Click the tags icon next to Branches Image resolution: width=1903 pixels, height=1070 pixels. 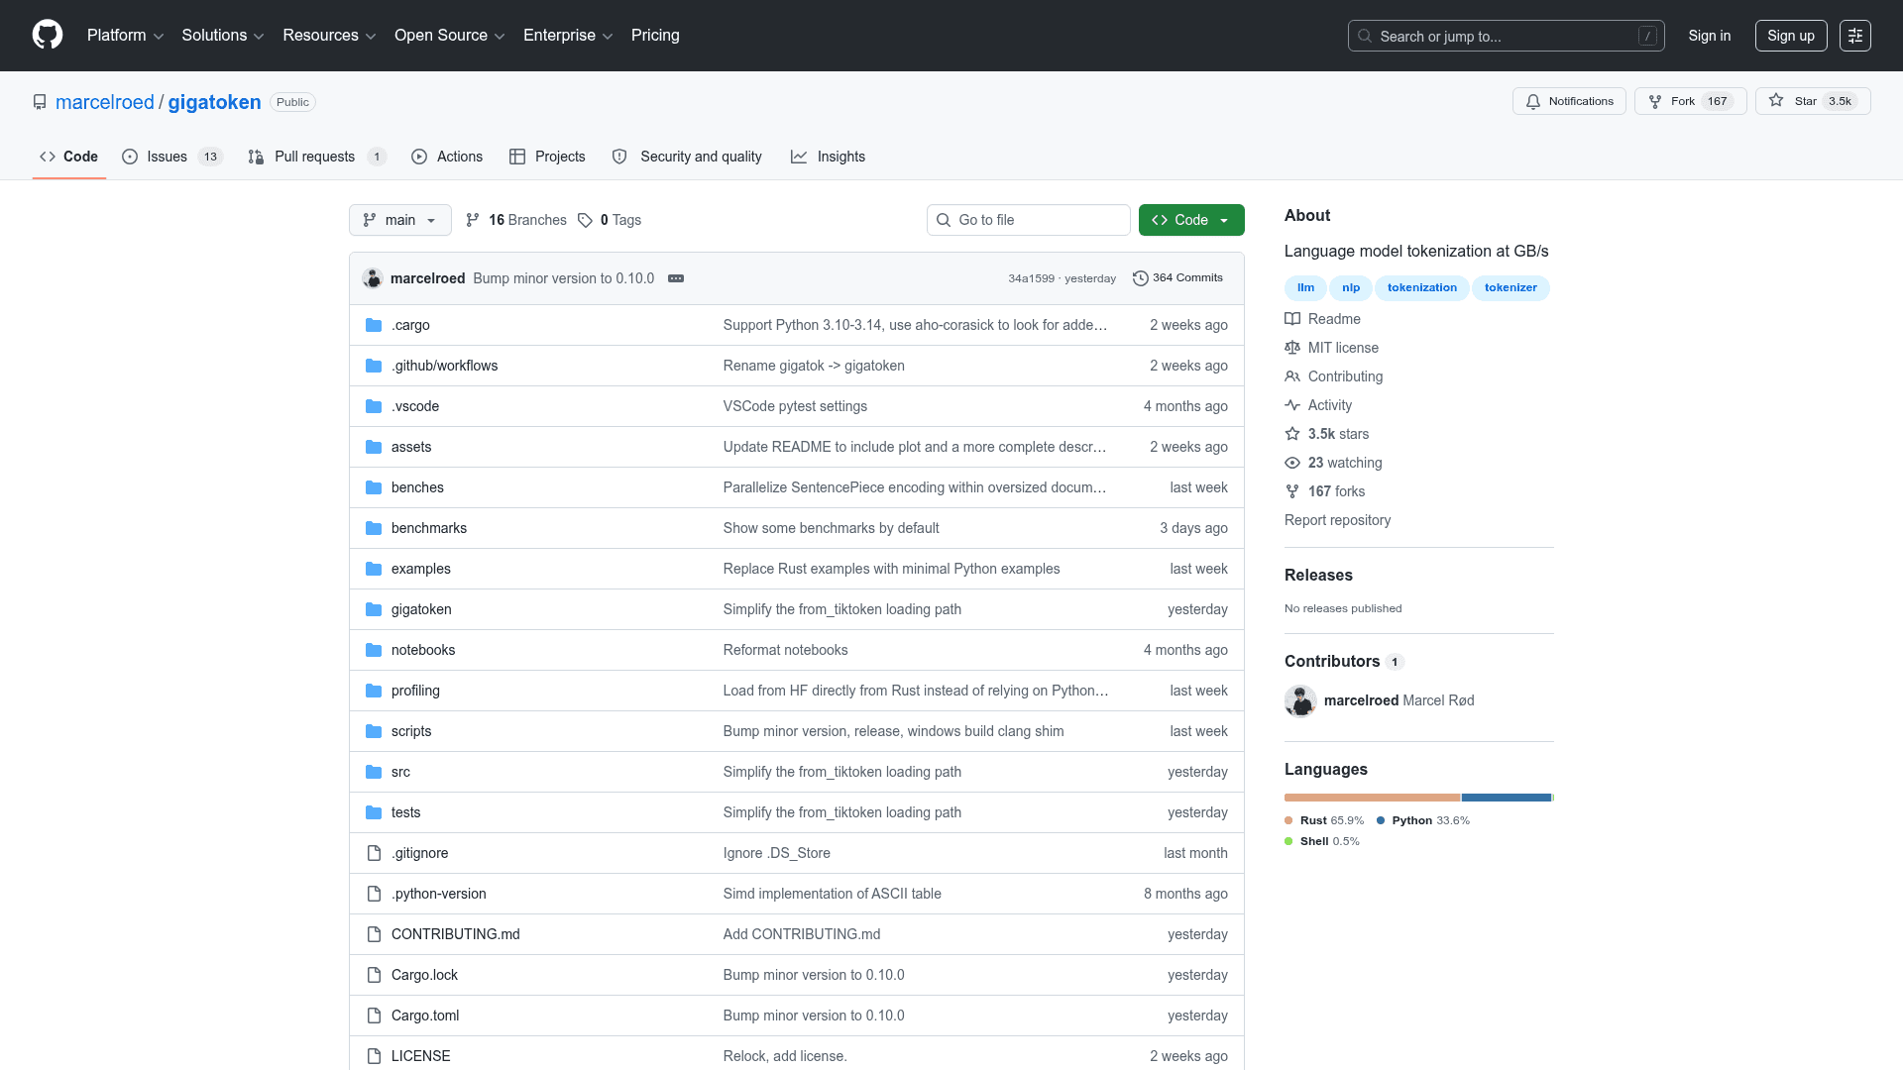[x=585, y=220]
